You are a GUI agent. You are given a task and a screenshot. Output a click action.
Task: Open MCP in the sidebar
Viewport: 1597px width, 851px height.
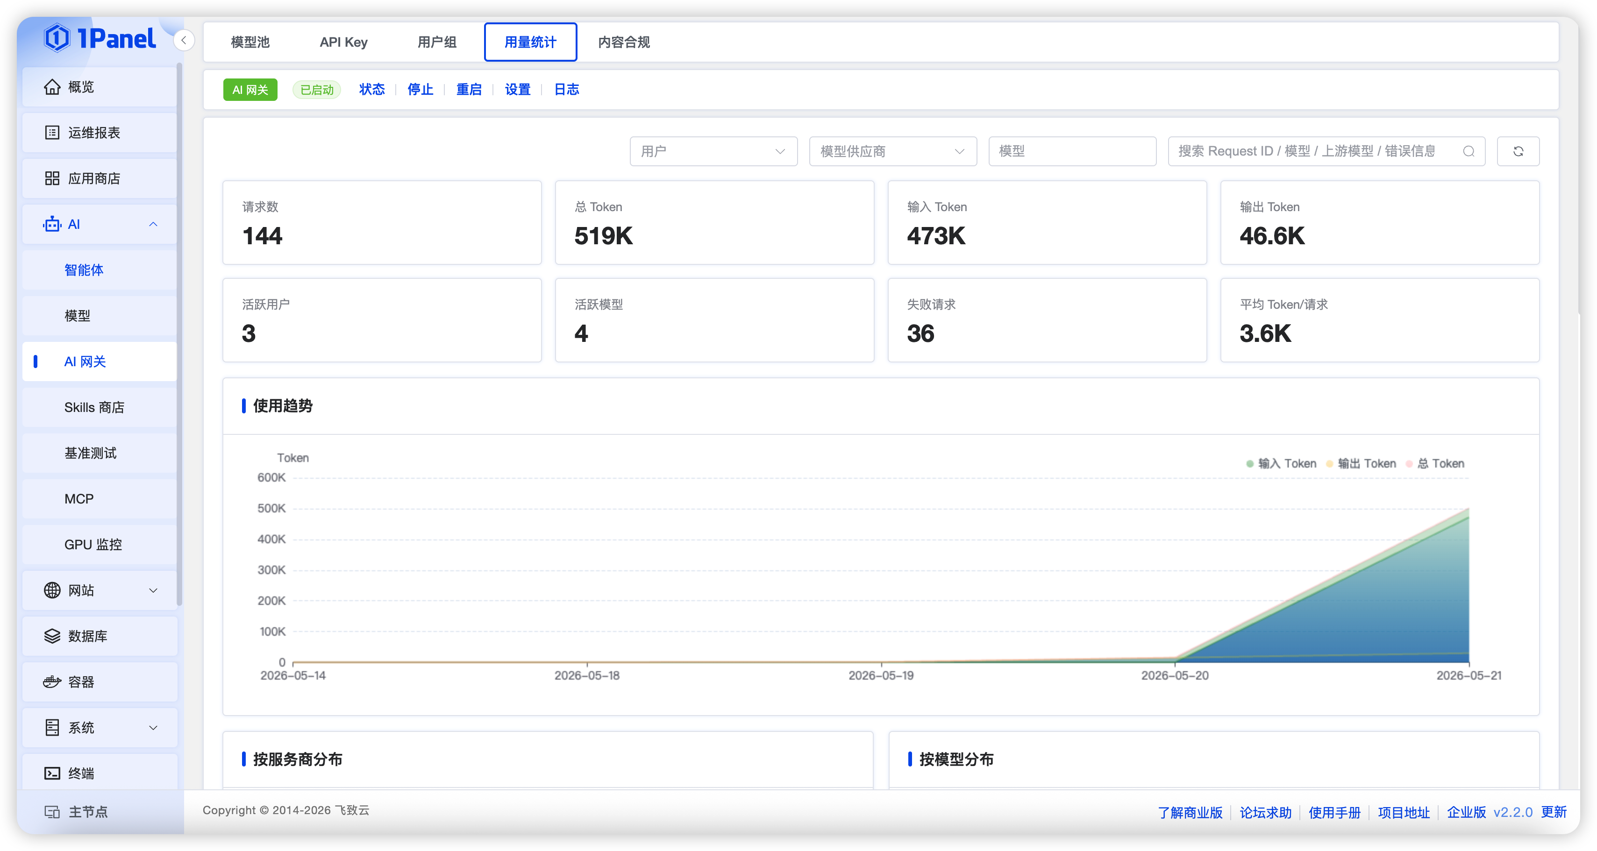click(99, 499)
